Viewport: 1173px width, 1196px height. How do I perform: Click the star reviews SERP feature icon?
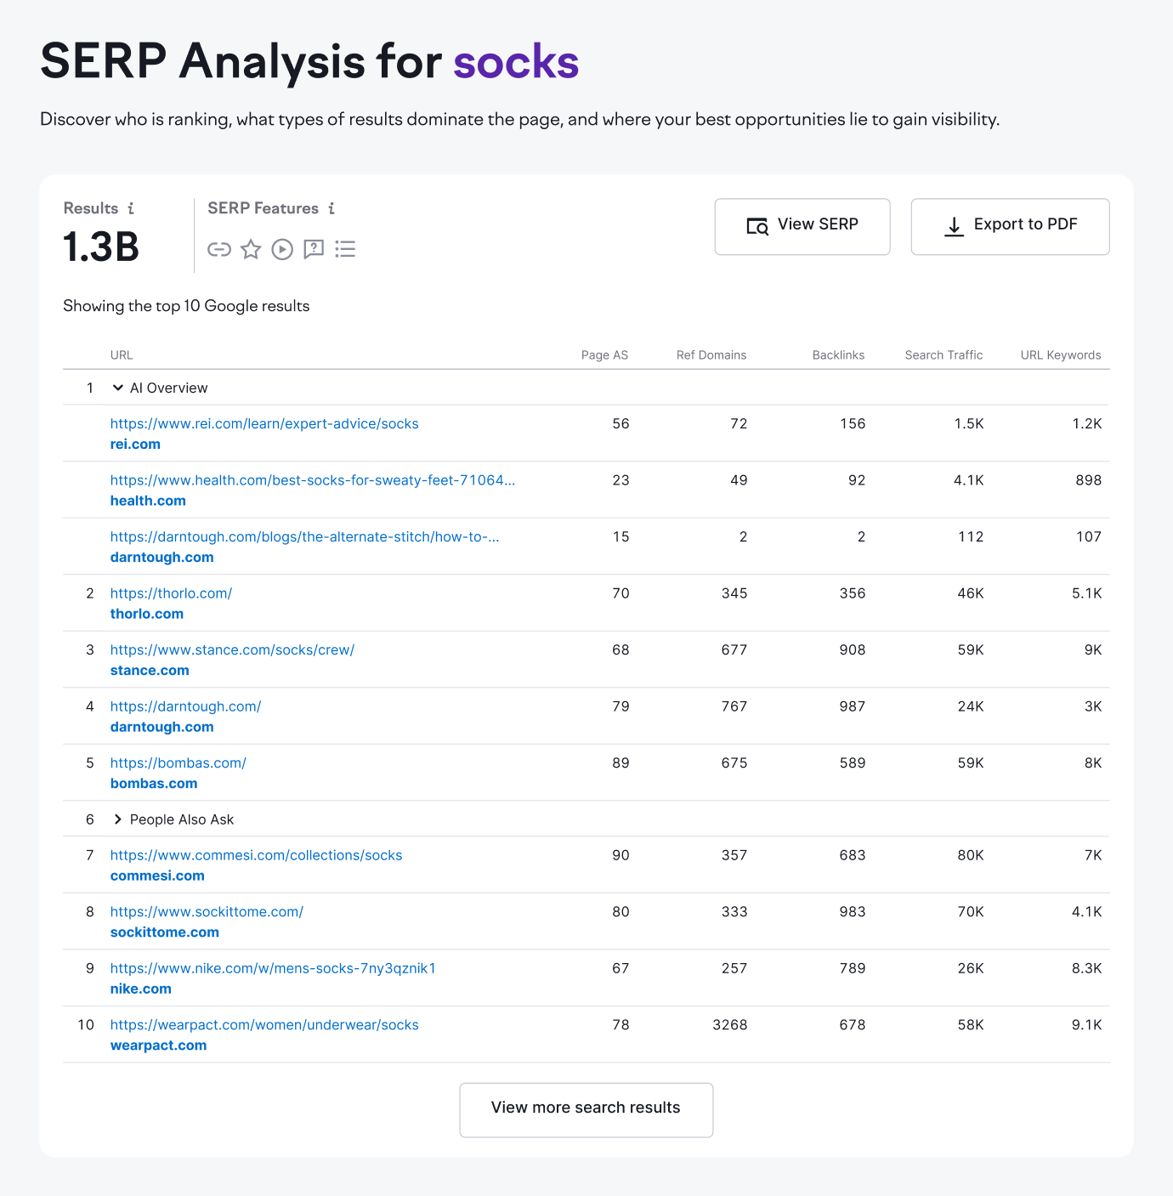point(250,249)
